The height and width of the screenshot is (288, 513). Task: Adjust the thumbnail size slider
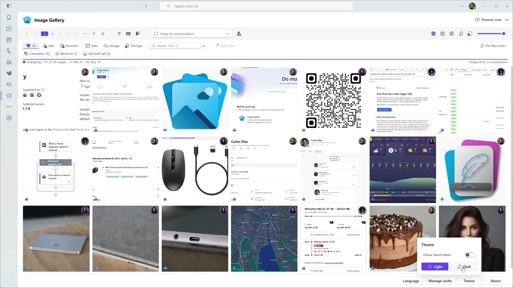pos(492,34)
